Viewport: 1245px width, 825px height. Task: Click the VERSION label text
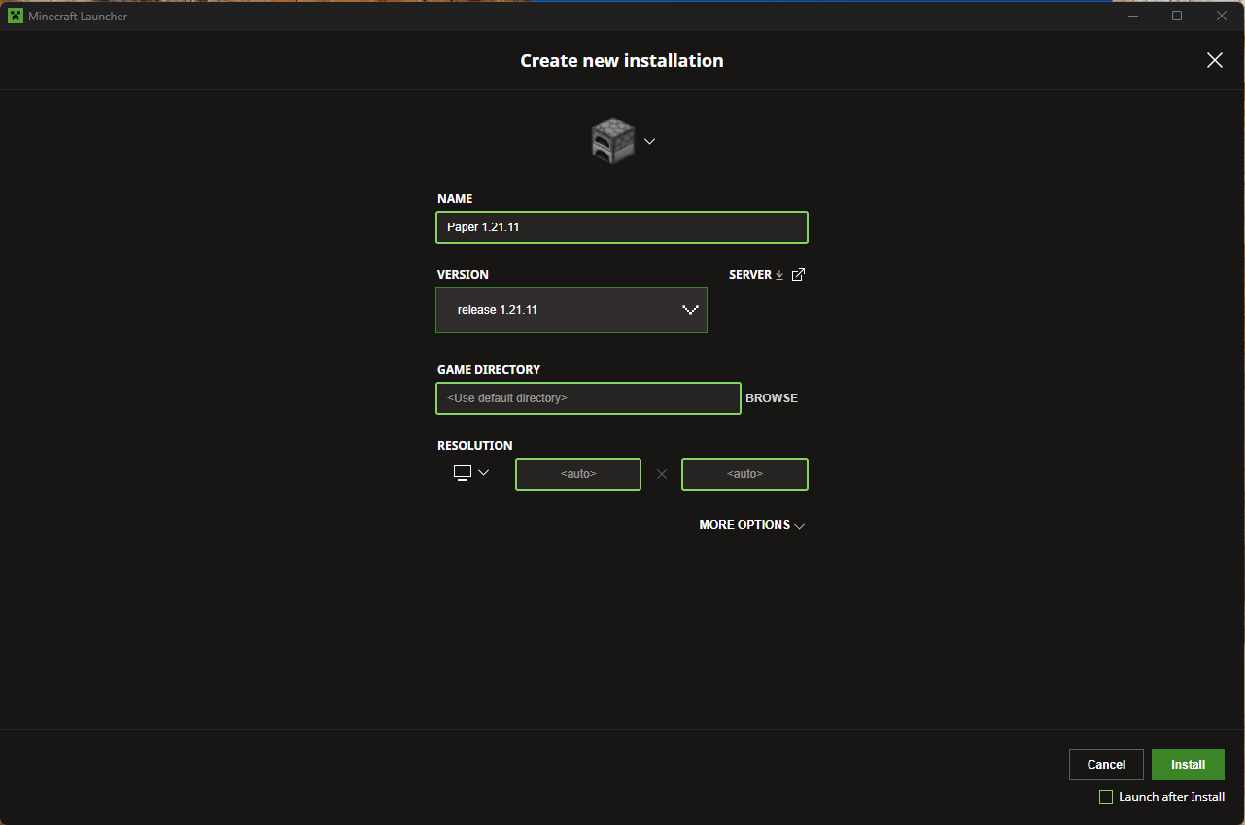pyautogui.click(x=463, y=275)
